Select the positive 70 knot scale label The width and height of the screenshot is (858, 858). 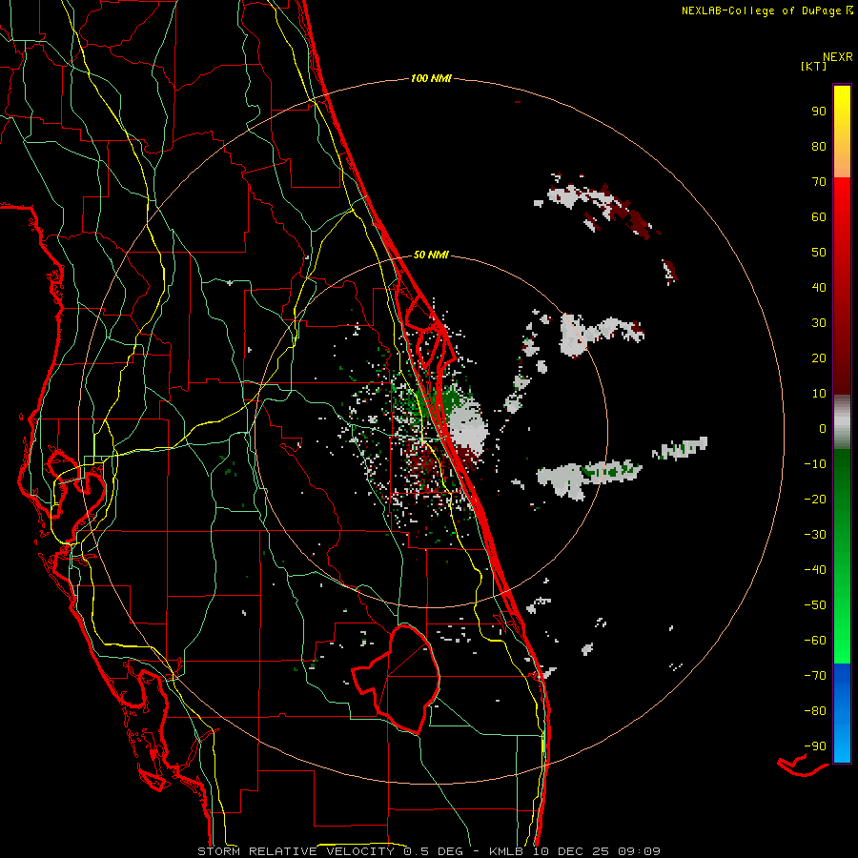(x=819, y=182)
